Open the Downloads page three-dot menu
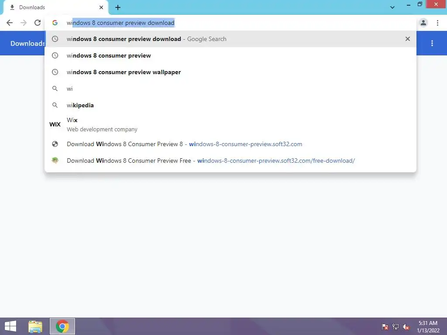 pyautogui.click(x=432, y=43)
